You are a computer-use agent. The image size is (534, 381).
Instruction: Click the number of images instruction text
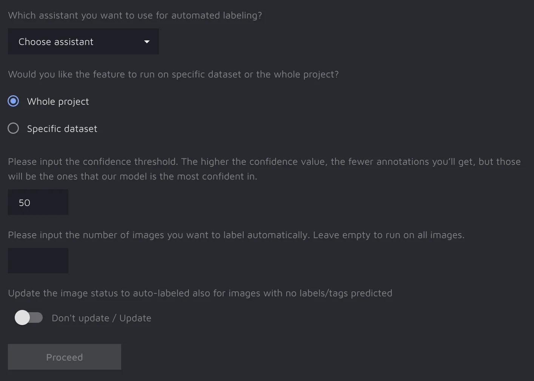(x=236, y=235)
